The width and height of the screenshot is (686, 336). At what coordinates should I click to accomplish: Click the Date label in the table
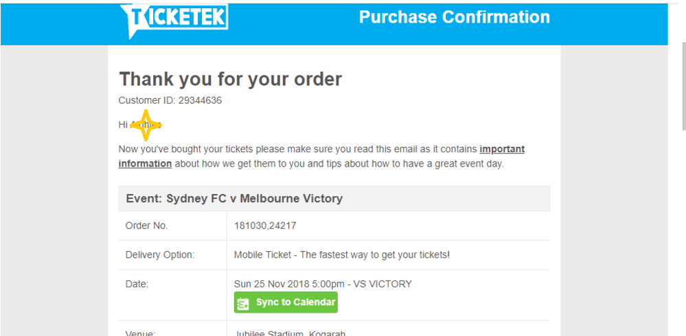[x=137, y=284]
